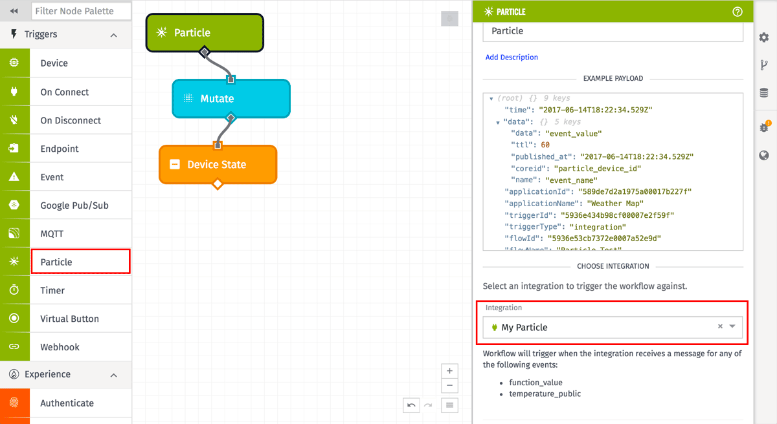Collapse the node palette with double-arrow icon

coord(14,11)
